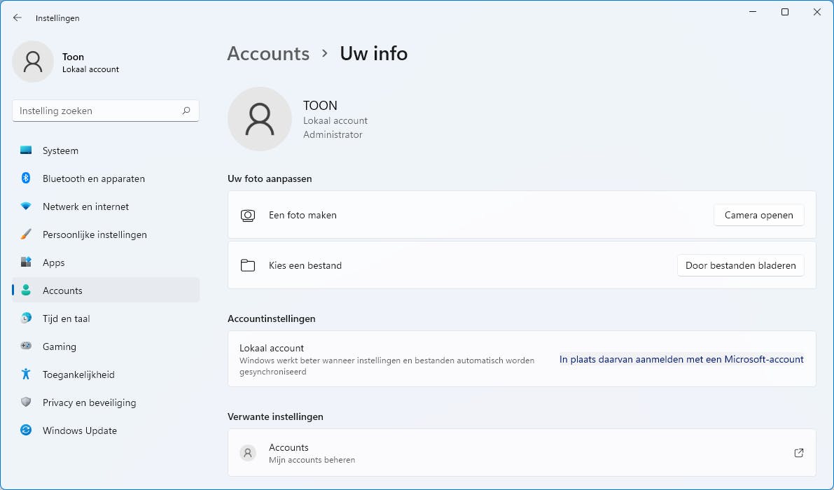Click the Persoonlijke instellingen brush icon
This screenshot has width=834, height=490.
click(26, 234)
